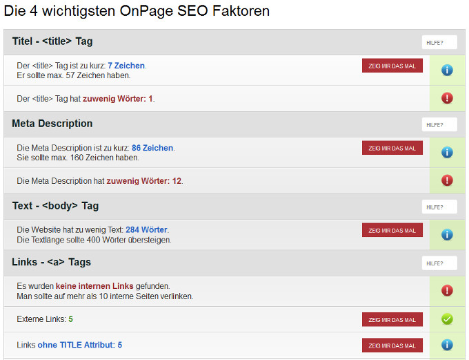This screenshot has width=469, height=360.
Task: Click red warning icon for missing internal links
Action: [x=447, y=291]
